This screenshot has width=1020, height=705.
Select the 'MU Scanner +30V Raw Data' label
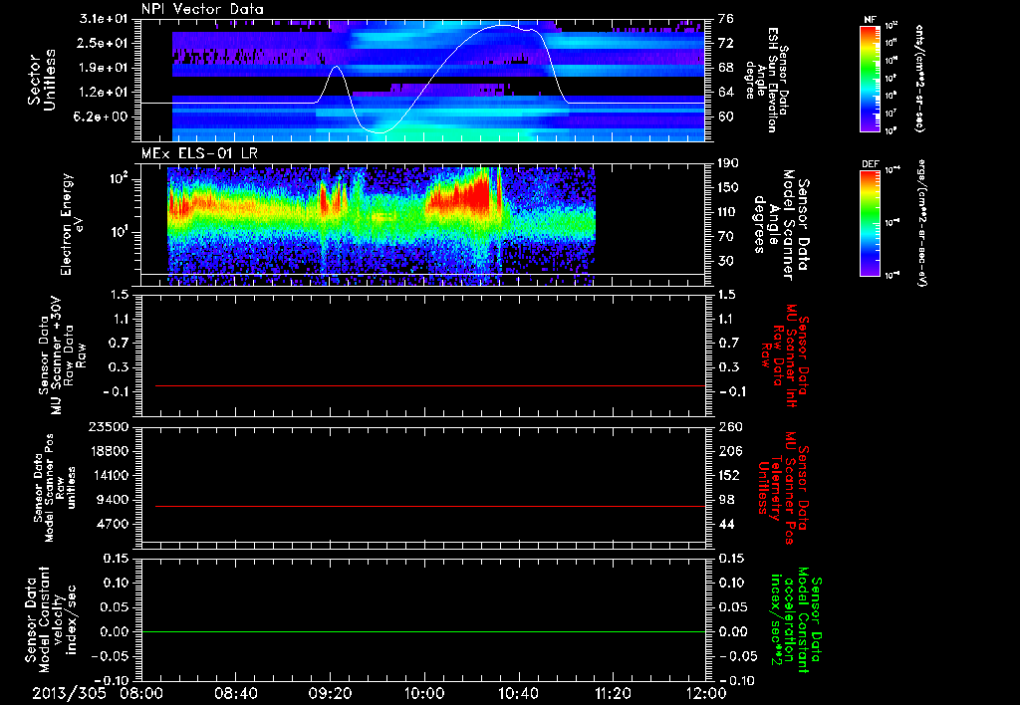coord(61,355)
